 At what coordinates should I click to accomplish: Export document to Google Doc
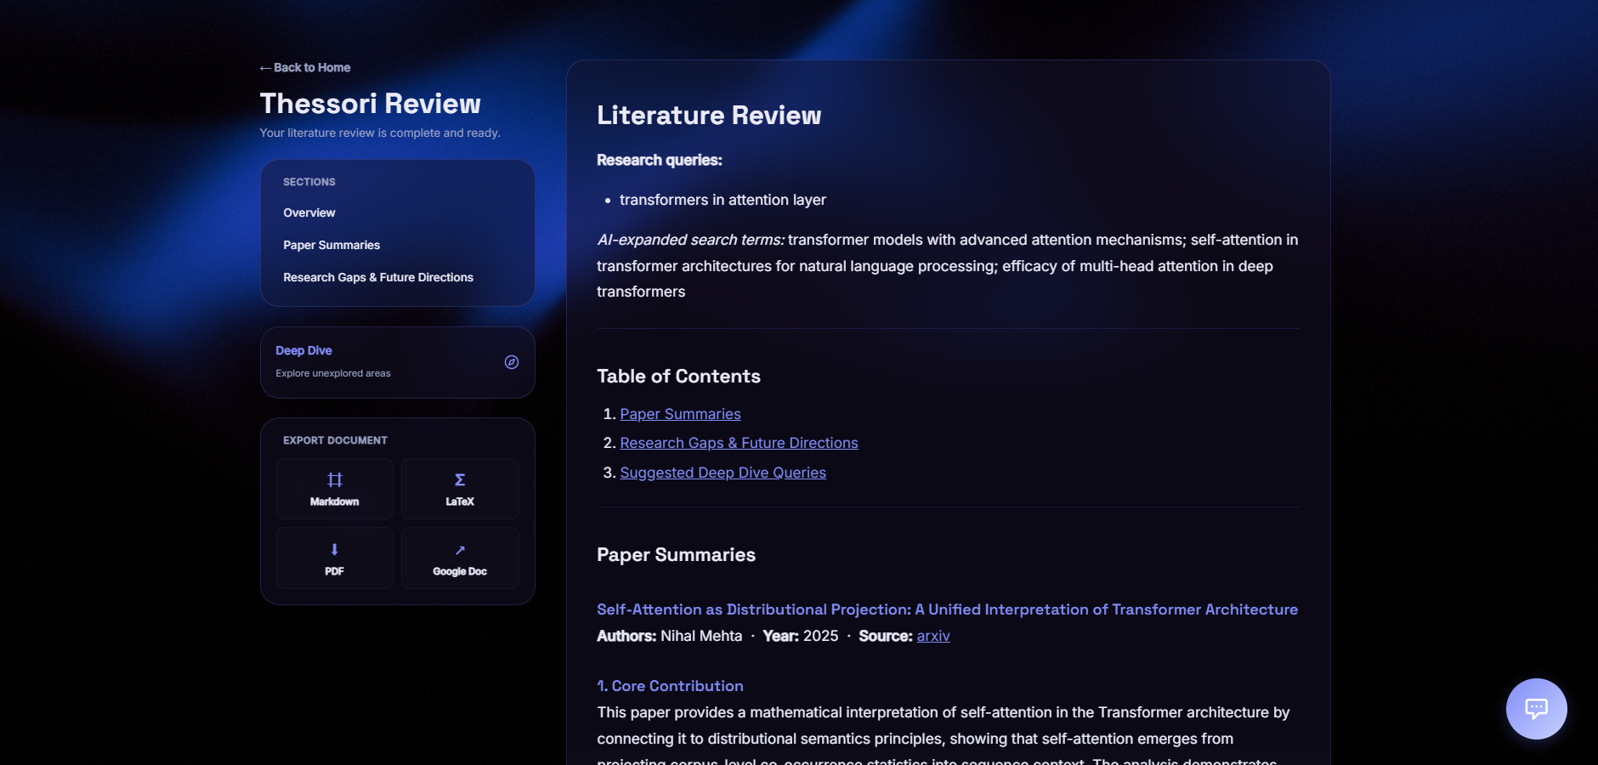click(460, 558)
